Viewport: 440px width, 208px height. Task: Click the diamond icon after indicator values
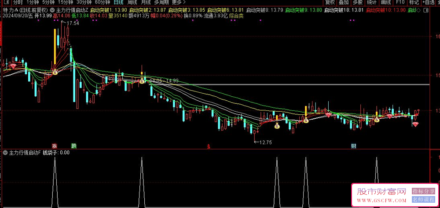click(x=419, y=11)
